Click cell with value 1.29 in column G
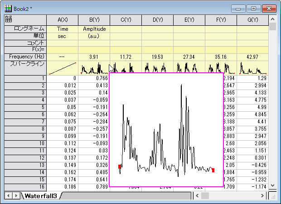 [253, 79]
